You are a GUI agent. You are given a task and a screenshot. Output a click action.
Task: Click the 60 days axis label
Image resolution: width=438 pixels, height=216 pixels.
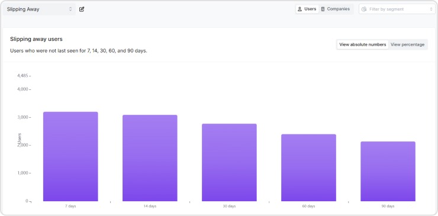[x=308, y=206]
